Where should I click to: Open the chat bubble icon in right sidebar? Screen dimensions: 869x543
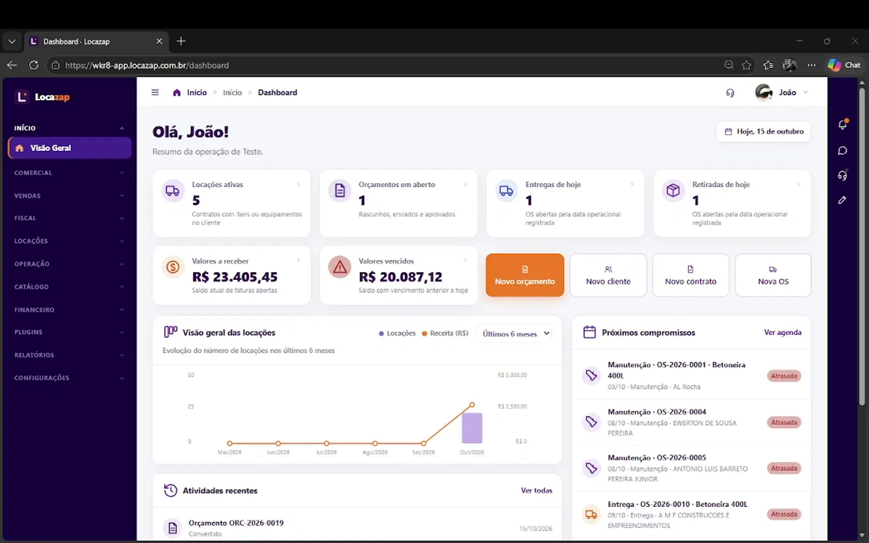[842, 151]
